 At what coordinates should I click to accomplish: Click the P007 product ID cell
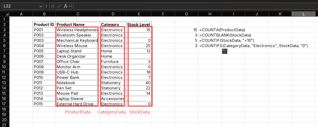point(44,62)
